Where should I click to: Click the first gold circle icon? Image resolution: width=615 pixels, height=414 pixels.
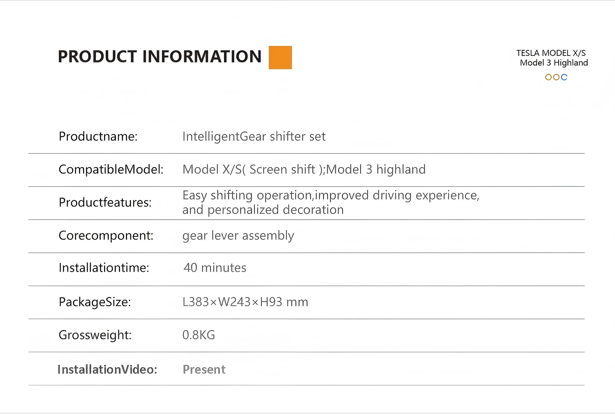tap(548, 77)
